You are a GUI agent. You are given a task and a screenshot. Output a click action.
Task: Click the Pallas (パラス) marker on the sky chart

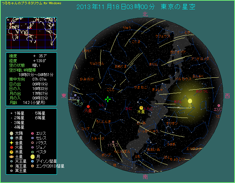(x=113, y=142)
